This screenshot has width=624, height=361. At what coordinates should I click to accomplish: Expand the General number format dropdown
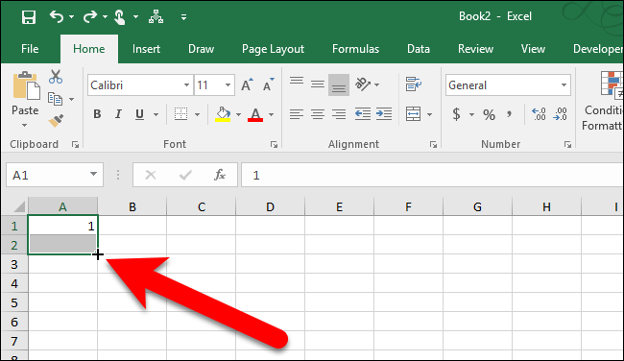click(564, 85)
